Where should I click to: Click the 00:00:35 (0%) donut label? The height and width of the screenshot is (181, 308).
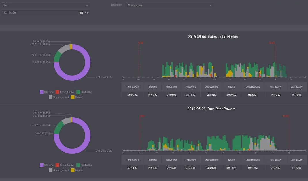(42, 133)
